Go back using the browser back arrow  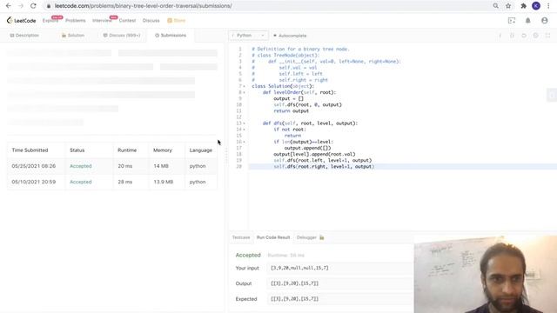click(x=8, y=6)
